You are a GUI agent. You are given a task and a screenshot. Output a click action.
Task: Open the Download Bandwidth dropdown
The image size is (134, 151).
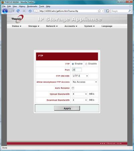(80, 100)
